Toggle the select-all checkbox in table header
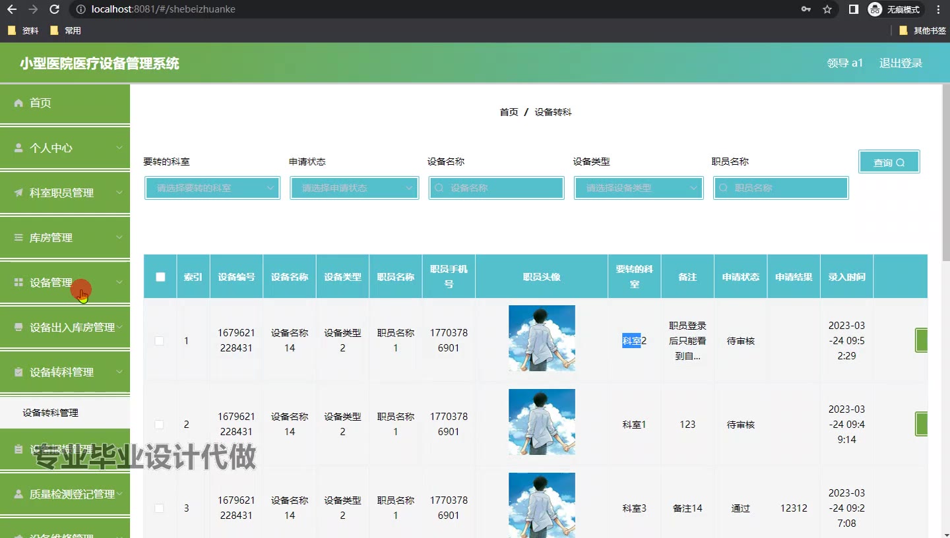950x538 pixels. click(x=160, y=277)
